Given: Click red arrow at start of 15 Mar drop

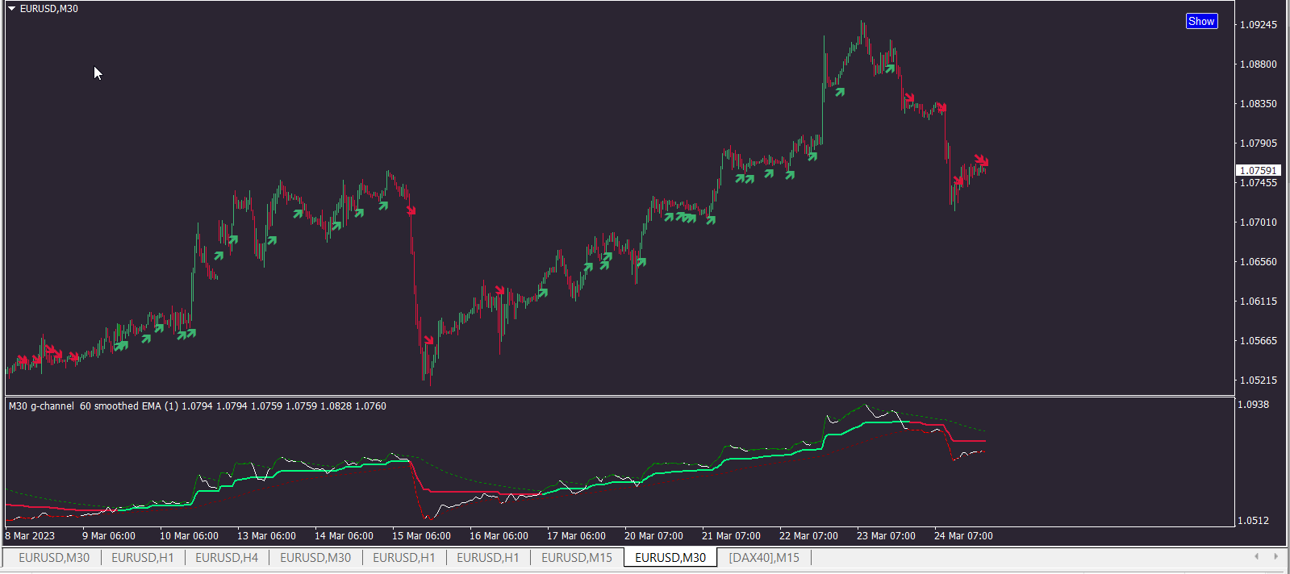Looking at the screenshot, I should 411,210.
